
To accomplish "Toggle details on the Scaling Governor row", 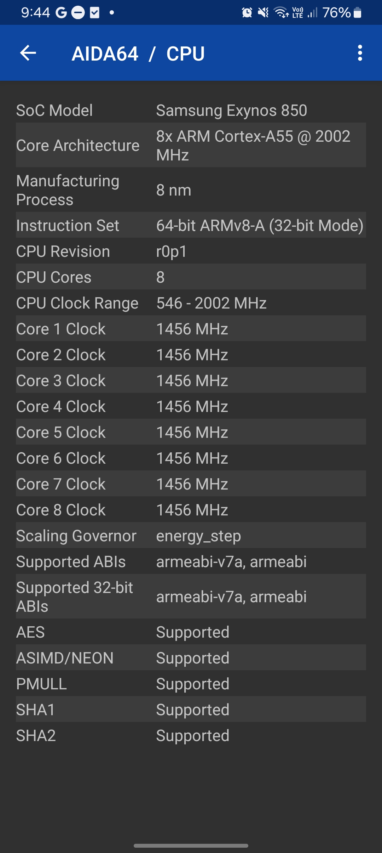I will [191, 536].
